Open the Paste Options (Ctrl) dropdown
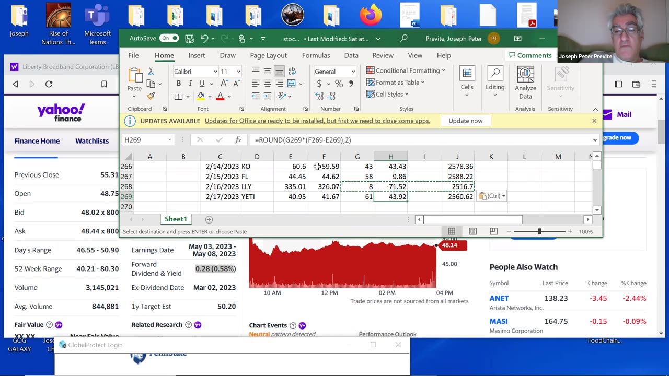Image resolution: width=669 pixels, height=376 pixels. [x=492, y=196]
